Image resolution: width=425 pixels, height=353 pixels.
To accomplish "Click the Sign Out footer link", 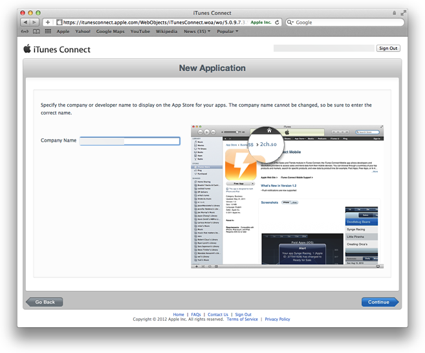I will [x=243, y=314].
